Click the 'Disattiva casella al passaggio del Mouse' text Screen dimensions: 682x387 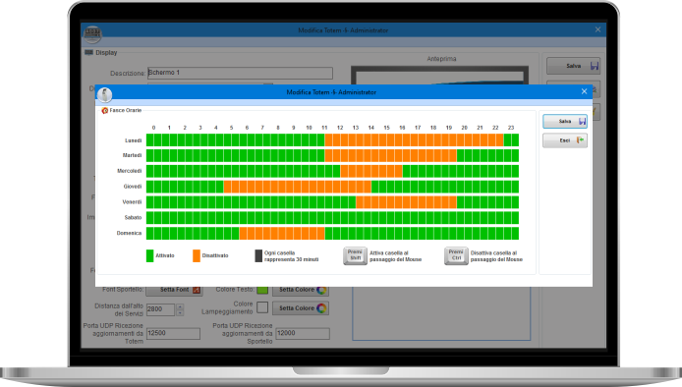click(496, 256)
